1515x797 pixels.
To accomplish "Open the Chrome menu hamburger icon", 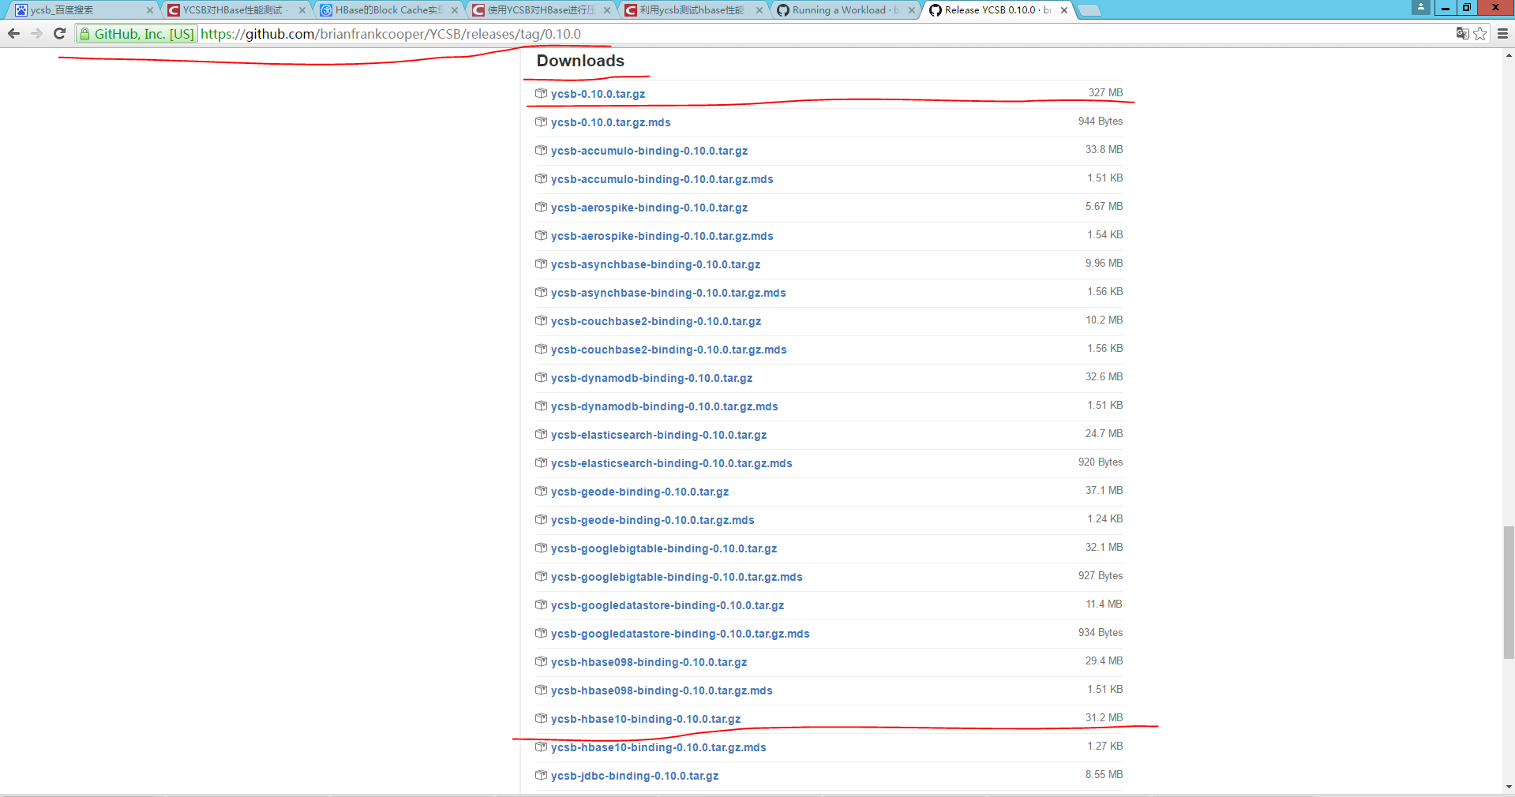I will coord(1502,33).
